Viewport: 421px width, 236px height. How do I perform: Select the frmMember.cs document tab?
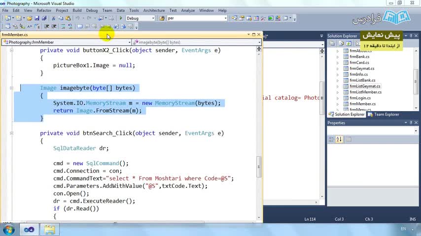point(15,34)
